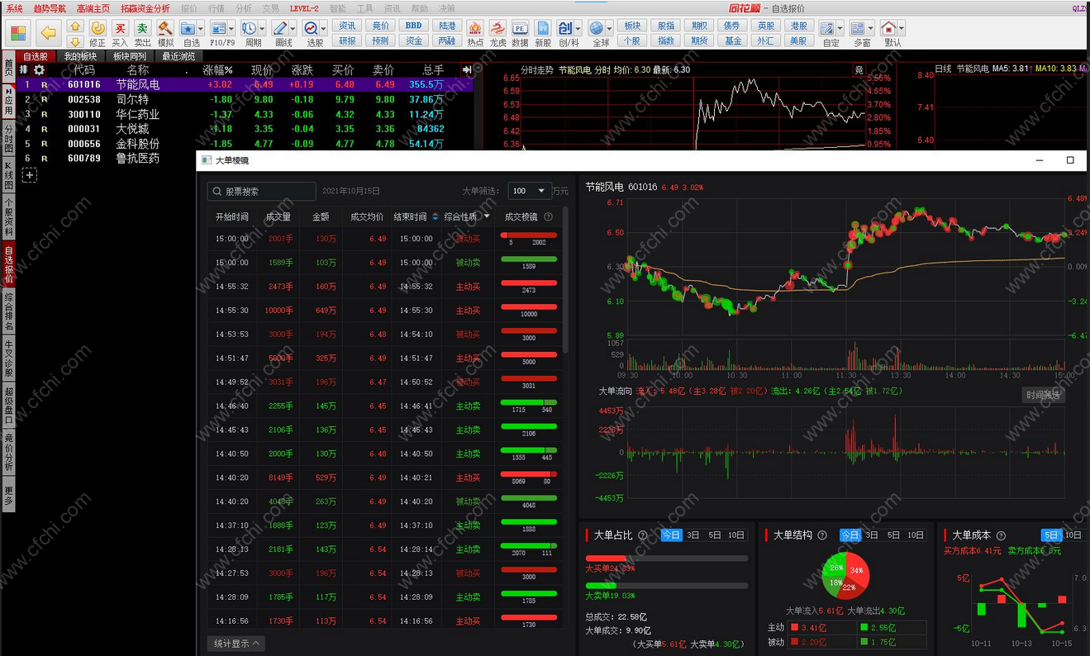Viewport: 1090px width, 656px height.
Task: Click the page-up arrow toolbar icon
Action: pyautogui.click(x=74, y=26)
